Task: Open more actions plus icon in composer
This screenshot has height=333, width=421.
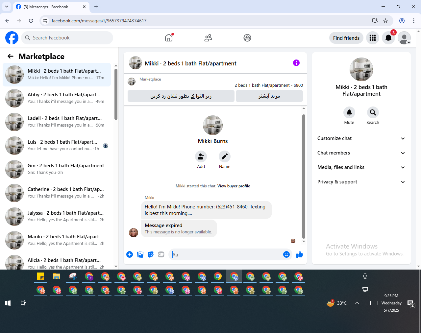Action: coord(130,254)
